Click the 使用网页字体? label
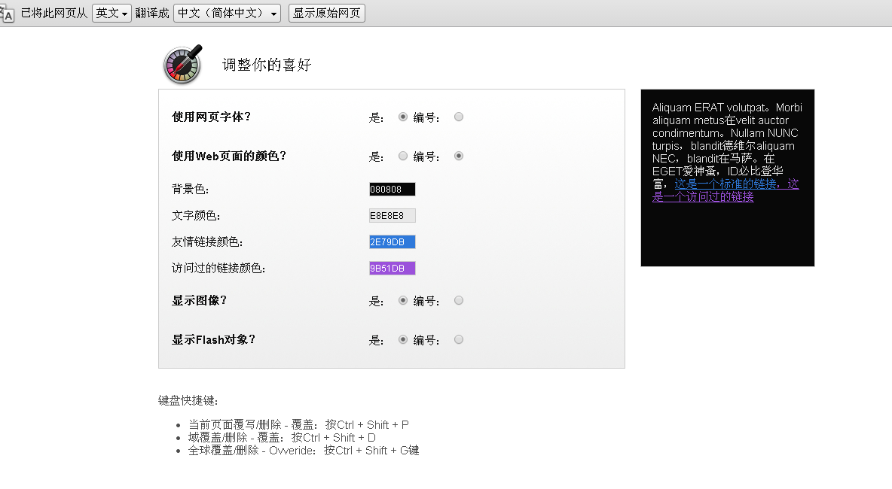Image resolution: width=892 pixels, height=489 pixels. (x=212, y=117)
